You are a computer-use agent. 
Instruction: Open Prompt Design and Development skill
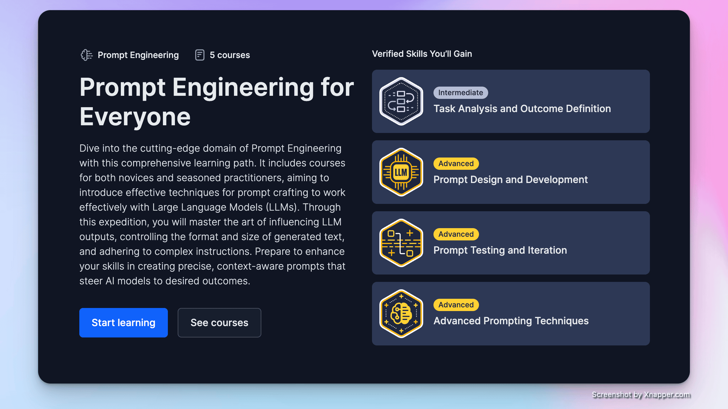click(510, 180)
